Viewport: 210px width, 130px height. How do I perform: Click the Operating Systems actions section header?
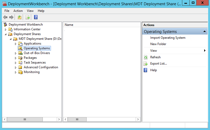(x=175, y=32)
